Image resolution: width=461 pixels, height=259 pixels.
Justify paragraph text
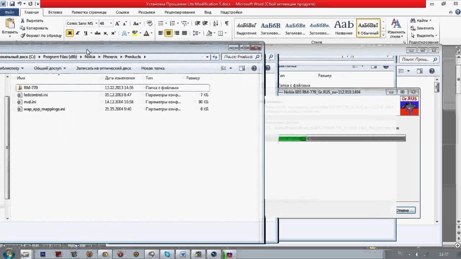point(184,33)
